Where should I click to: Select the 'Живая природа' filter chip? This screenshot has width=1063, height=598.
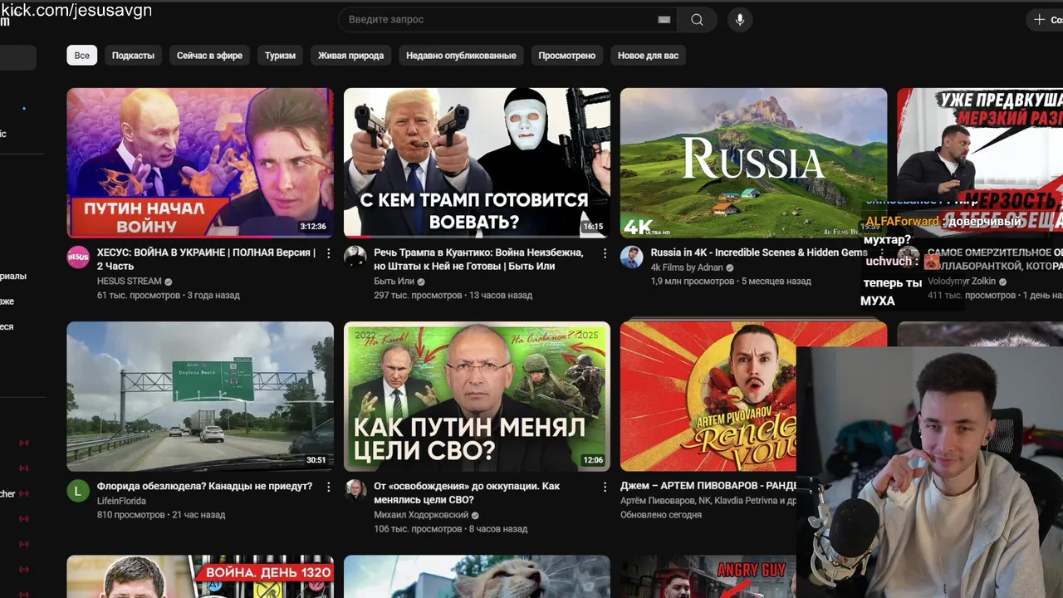tap(350, 56)
